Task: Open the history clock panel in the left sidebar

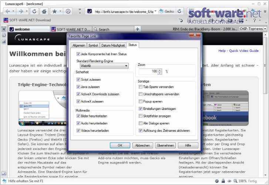Action: click(x=4, y=35)
